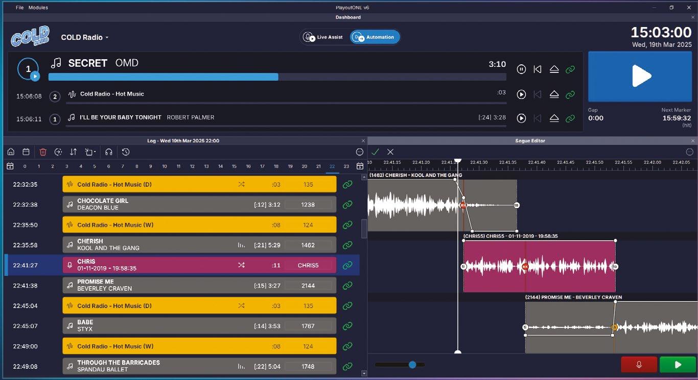Click the large blue play button
698x380 pixels.
point(640,77)
